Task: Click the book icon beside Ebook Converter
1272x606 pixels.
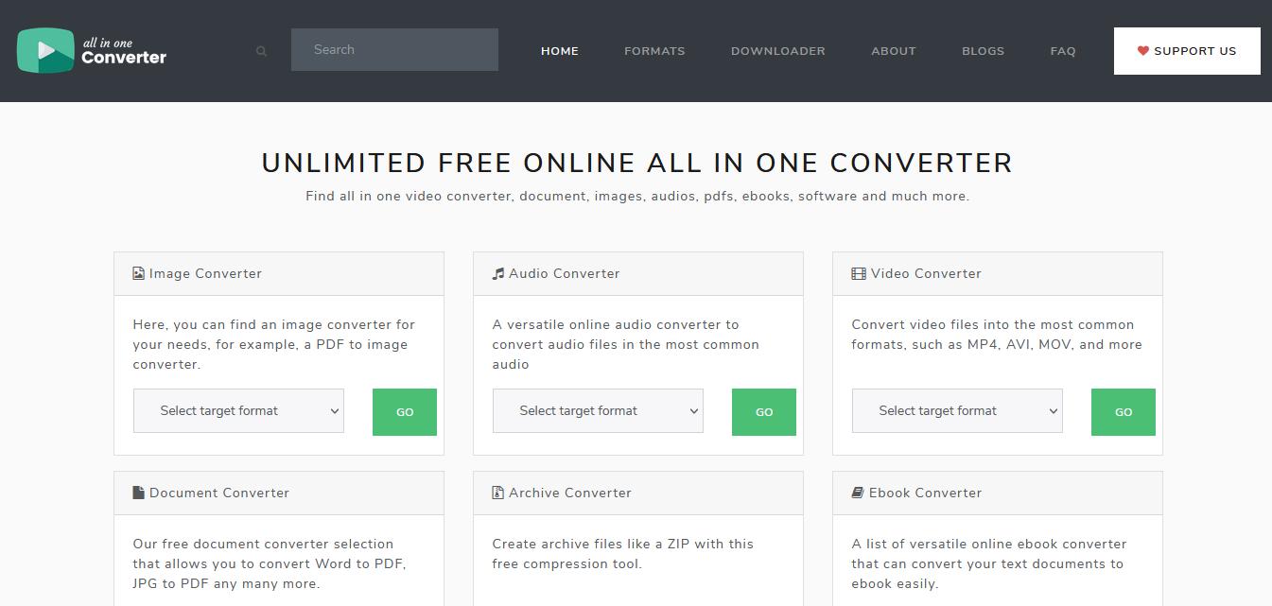Action: pos(856,493)
